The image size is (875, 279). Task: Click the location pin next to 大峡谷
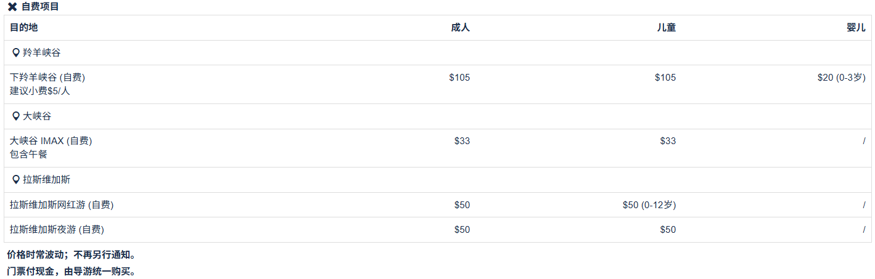pos(16,116)
